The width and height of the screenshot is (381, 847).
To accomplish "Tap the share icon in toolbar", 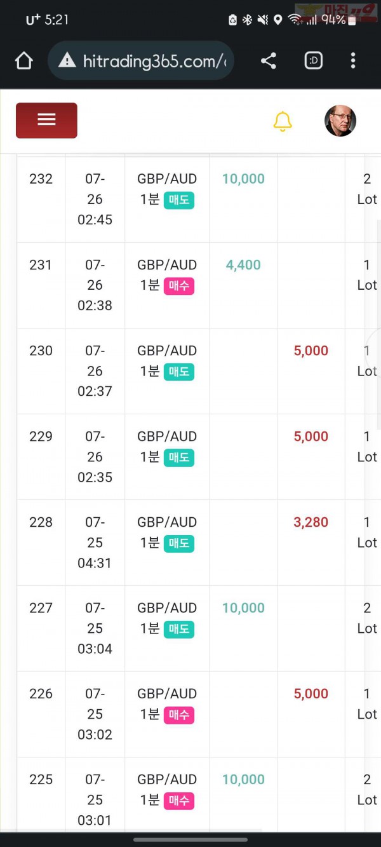I will click(269, 61).
